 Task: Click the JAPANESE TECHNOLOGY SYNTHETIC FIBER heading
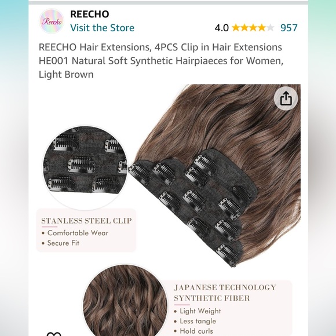point(225,293)
